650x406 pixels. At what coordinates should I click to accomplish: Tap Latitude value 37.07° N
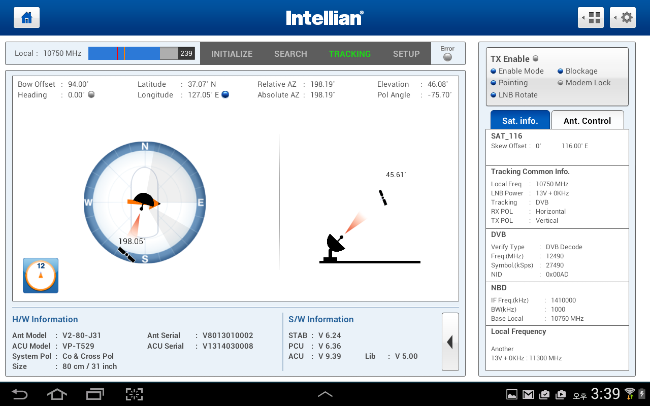point(202,84)
